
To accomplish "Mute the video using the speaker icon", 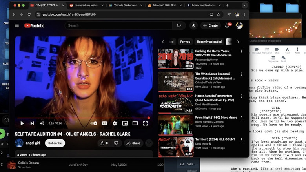I will [x=42, y=123].
